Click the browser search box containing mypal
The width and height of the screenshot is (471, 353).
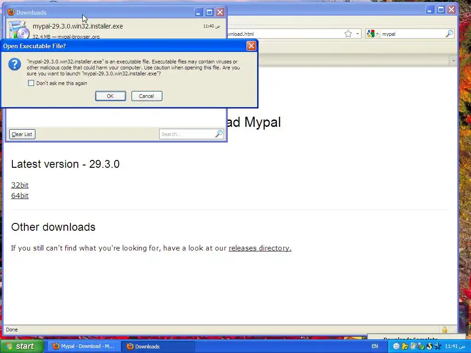tap(413, 34)
